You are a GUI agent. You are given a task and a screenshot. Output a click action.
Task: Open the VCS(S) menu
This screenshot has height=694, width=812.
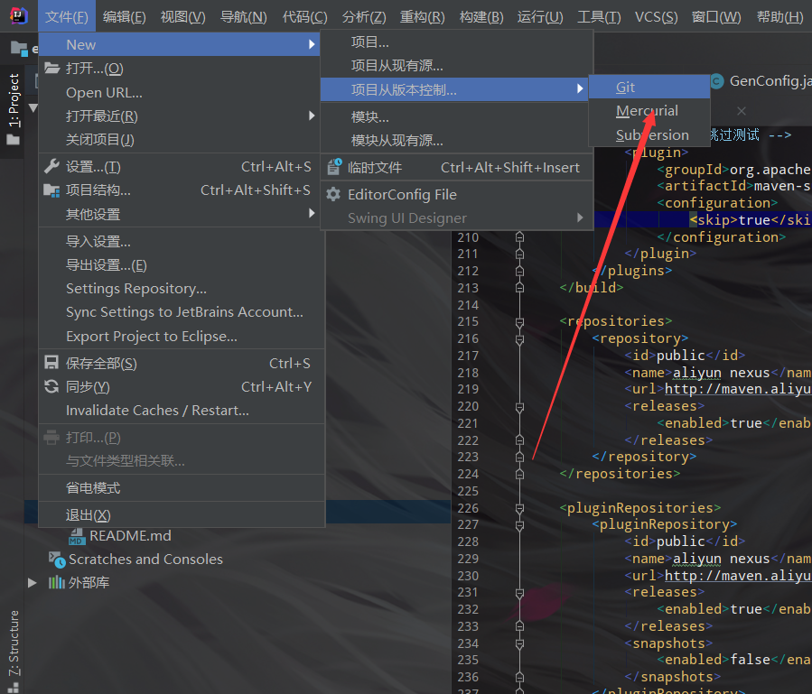click(656, 17)
